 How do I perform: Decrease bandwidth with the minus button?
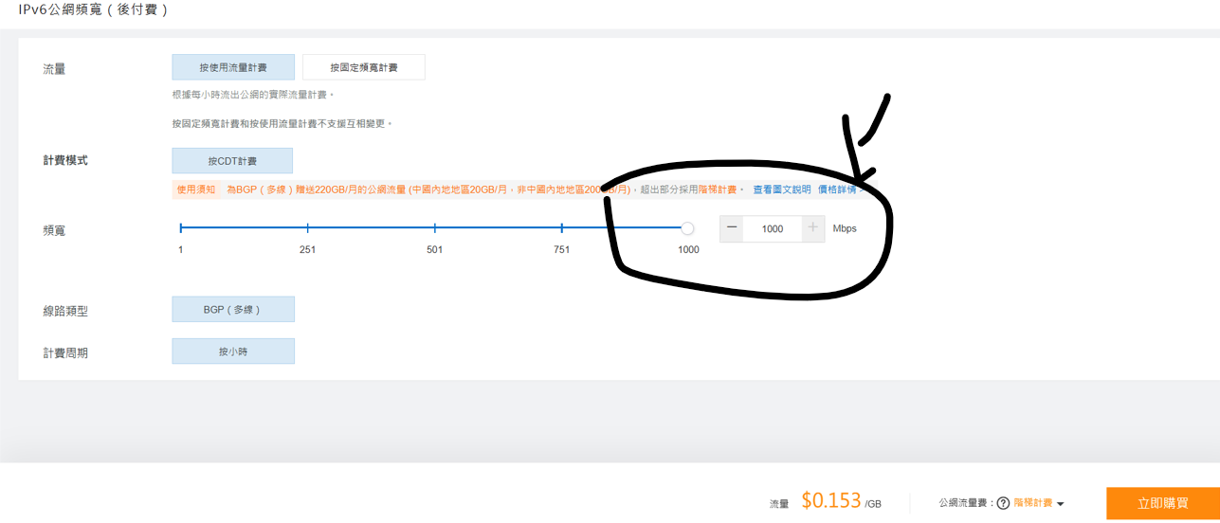732,228
